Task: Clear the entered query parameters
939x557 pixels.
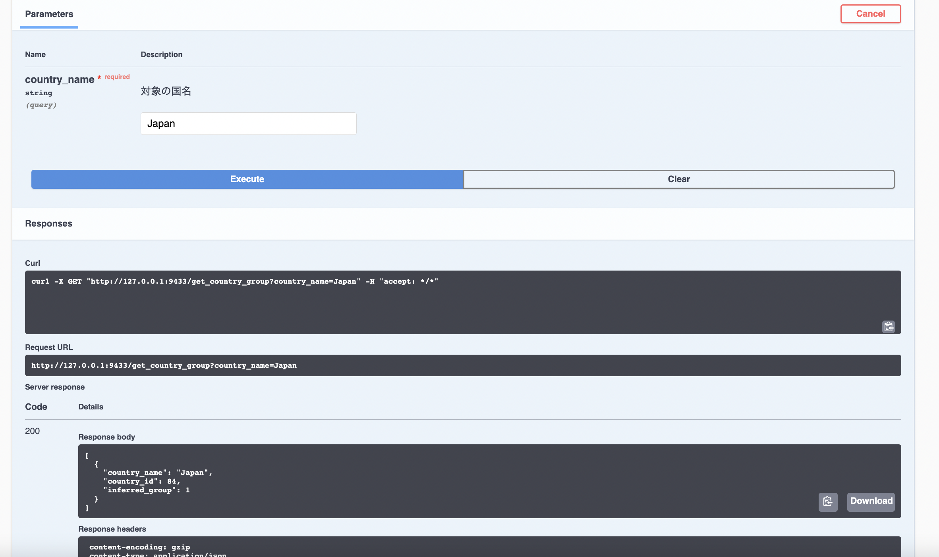Action: [x=678, y=179]
